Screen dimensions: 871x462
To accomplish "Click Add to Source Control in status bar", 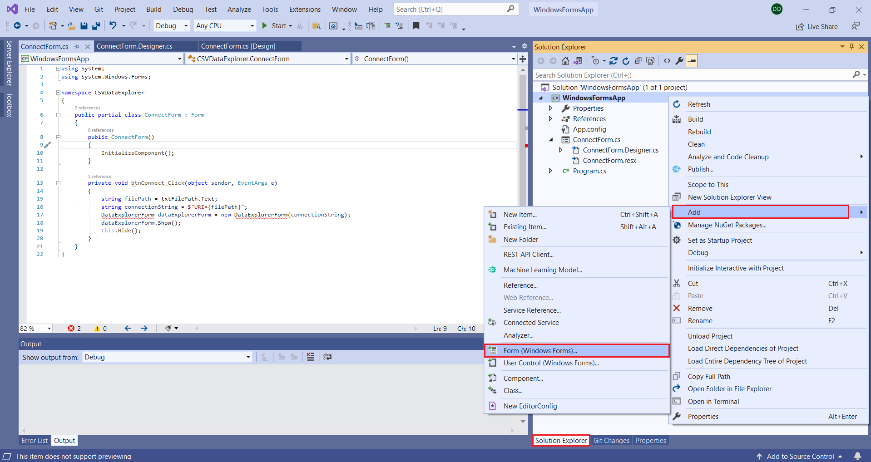I will click(800, 457).
